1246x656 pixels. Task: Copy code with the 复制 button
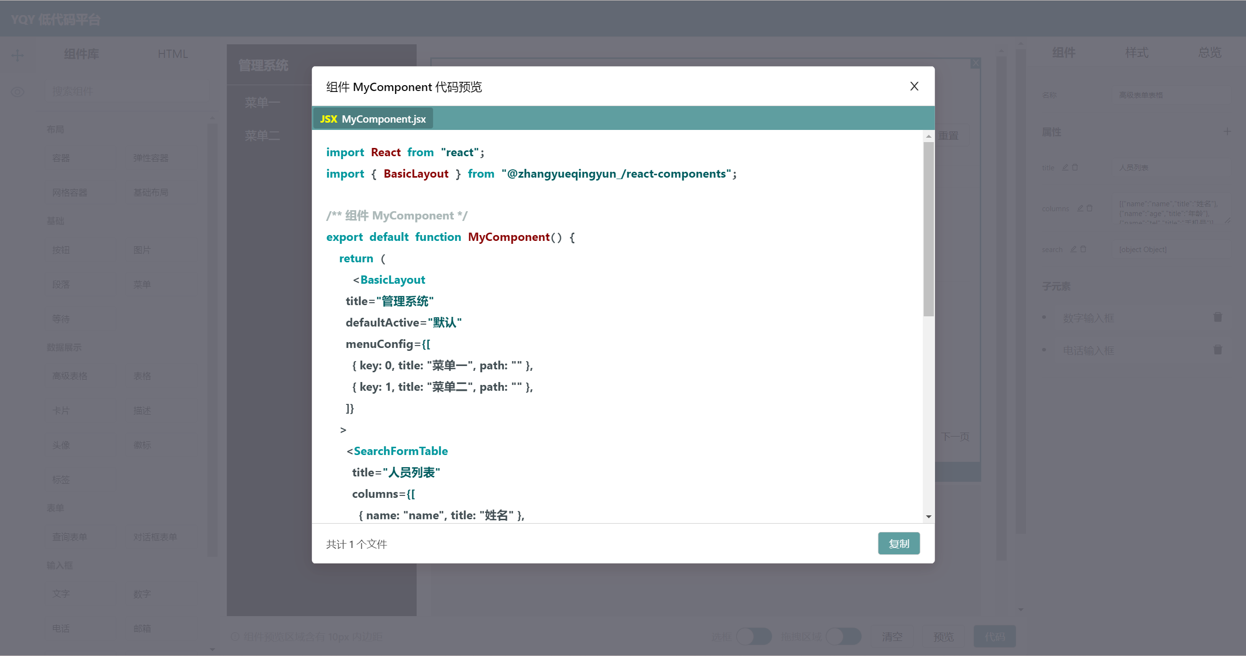tap(898, 544)
